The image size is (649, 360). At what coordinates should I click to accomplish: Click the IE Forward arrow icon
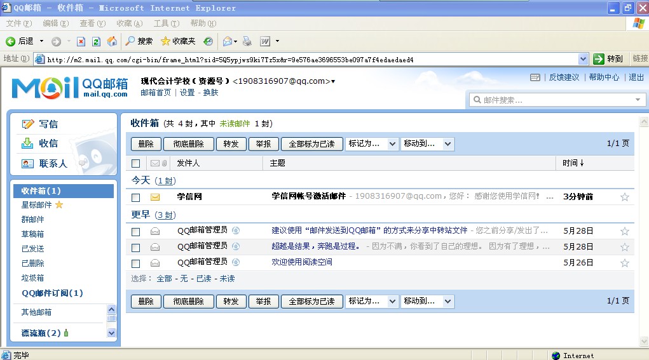(x=57, y=41)
